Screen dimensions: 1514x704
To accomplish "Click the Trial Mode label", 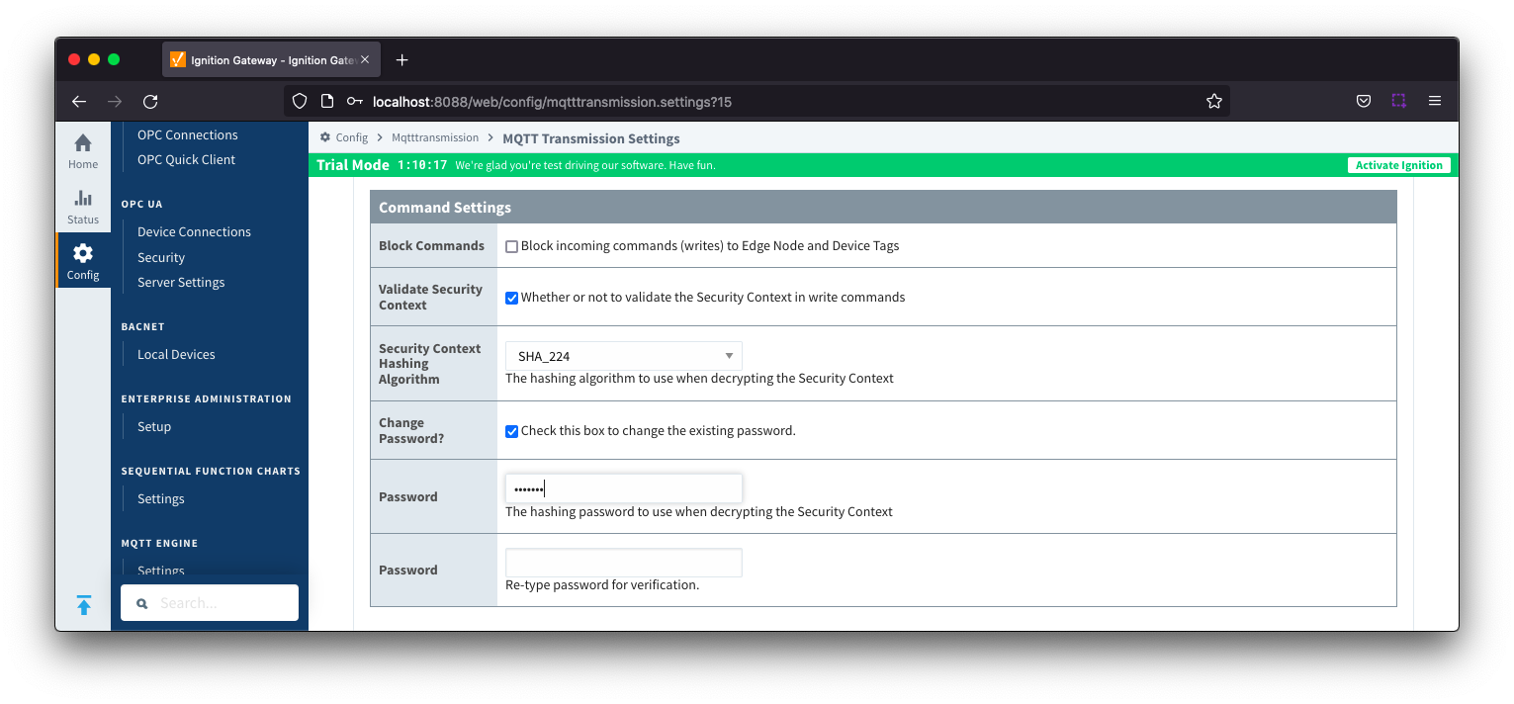I will coord(353,165).
